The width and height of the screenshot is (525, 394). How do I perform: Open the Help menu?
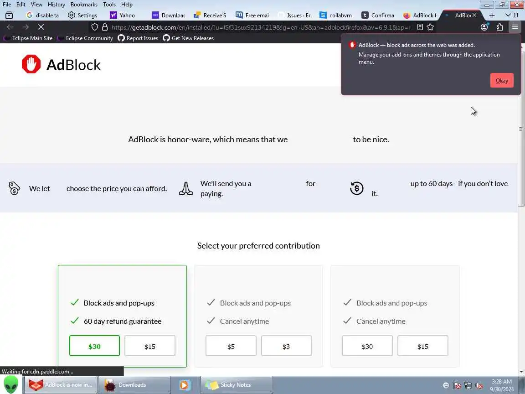127,5
